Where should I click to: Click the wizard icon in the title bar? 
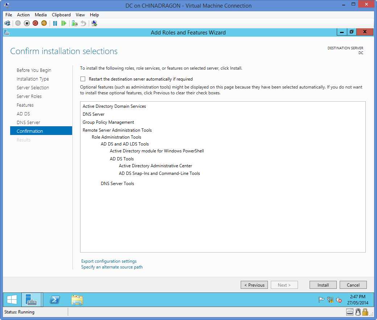pos(7,33)
